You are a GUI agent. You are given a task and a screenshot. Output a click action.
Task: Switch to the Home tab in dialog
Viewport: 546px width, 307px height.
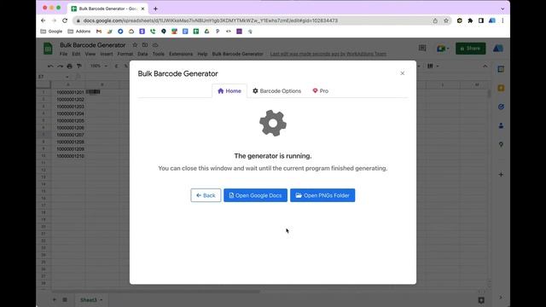tap(229, 91)
